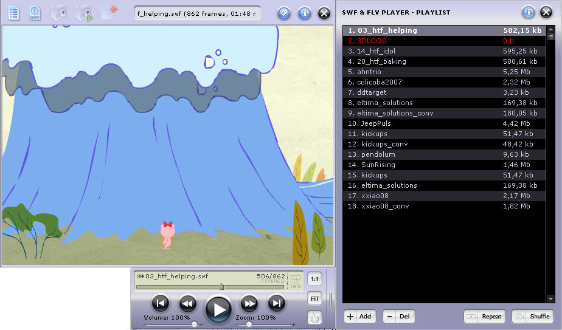
Task: Select playlist item JeepPuls
Action: (444, 123)
